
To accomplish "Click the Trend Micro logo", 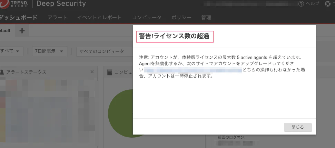I will [14, 4].
